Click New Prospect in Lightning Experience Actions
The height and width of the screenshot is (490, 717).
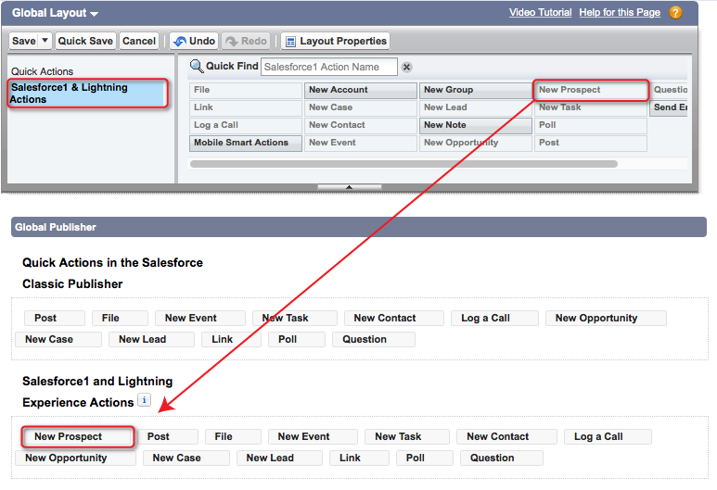(78, 436)
